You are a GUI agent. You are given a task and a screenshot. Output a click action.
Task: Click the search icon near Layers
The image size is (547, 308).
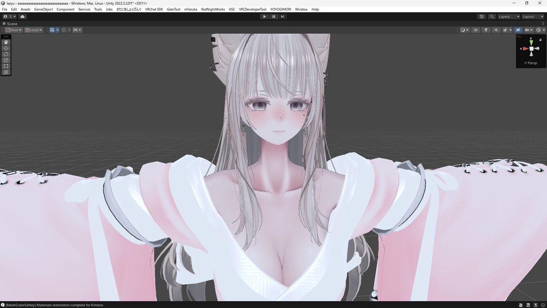[x=491, y=16]
